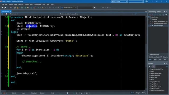The width and height of the screenshot is (169, 95).
Task: Click the macro record red icon in status bar
Action: point(4,93)
